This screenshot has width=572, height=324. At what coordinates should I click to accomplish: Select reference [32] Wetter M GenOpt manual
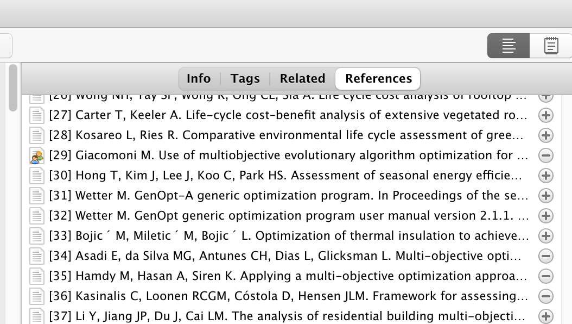pyautogui.click(x=289, y=216)
